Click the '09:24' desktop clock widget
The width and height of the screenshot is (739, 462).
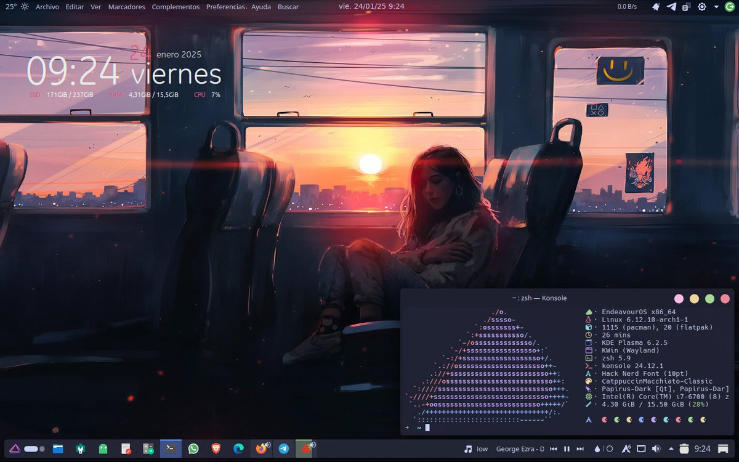(x=73, y=71)
